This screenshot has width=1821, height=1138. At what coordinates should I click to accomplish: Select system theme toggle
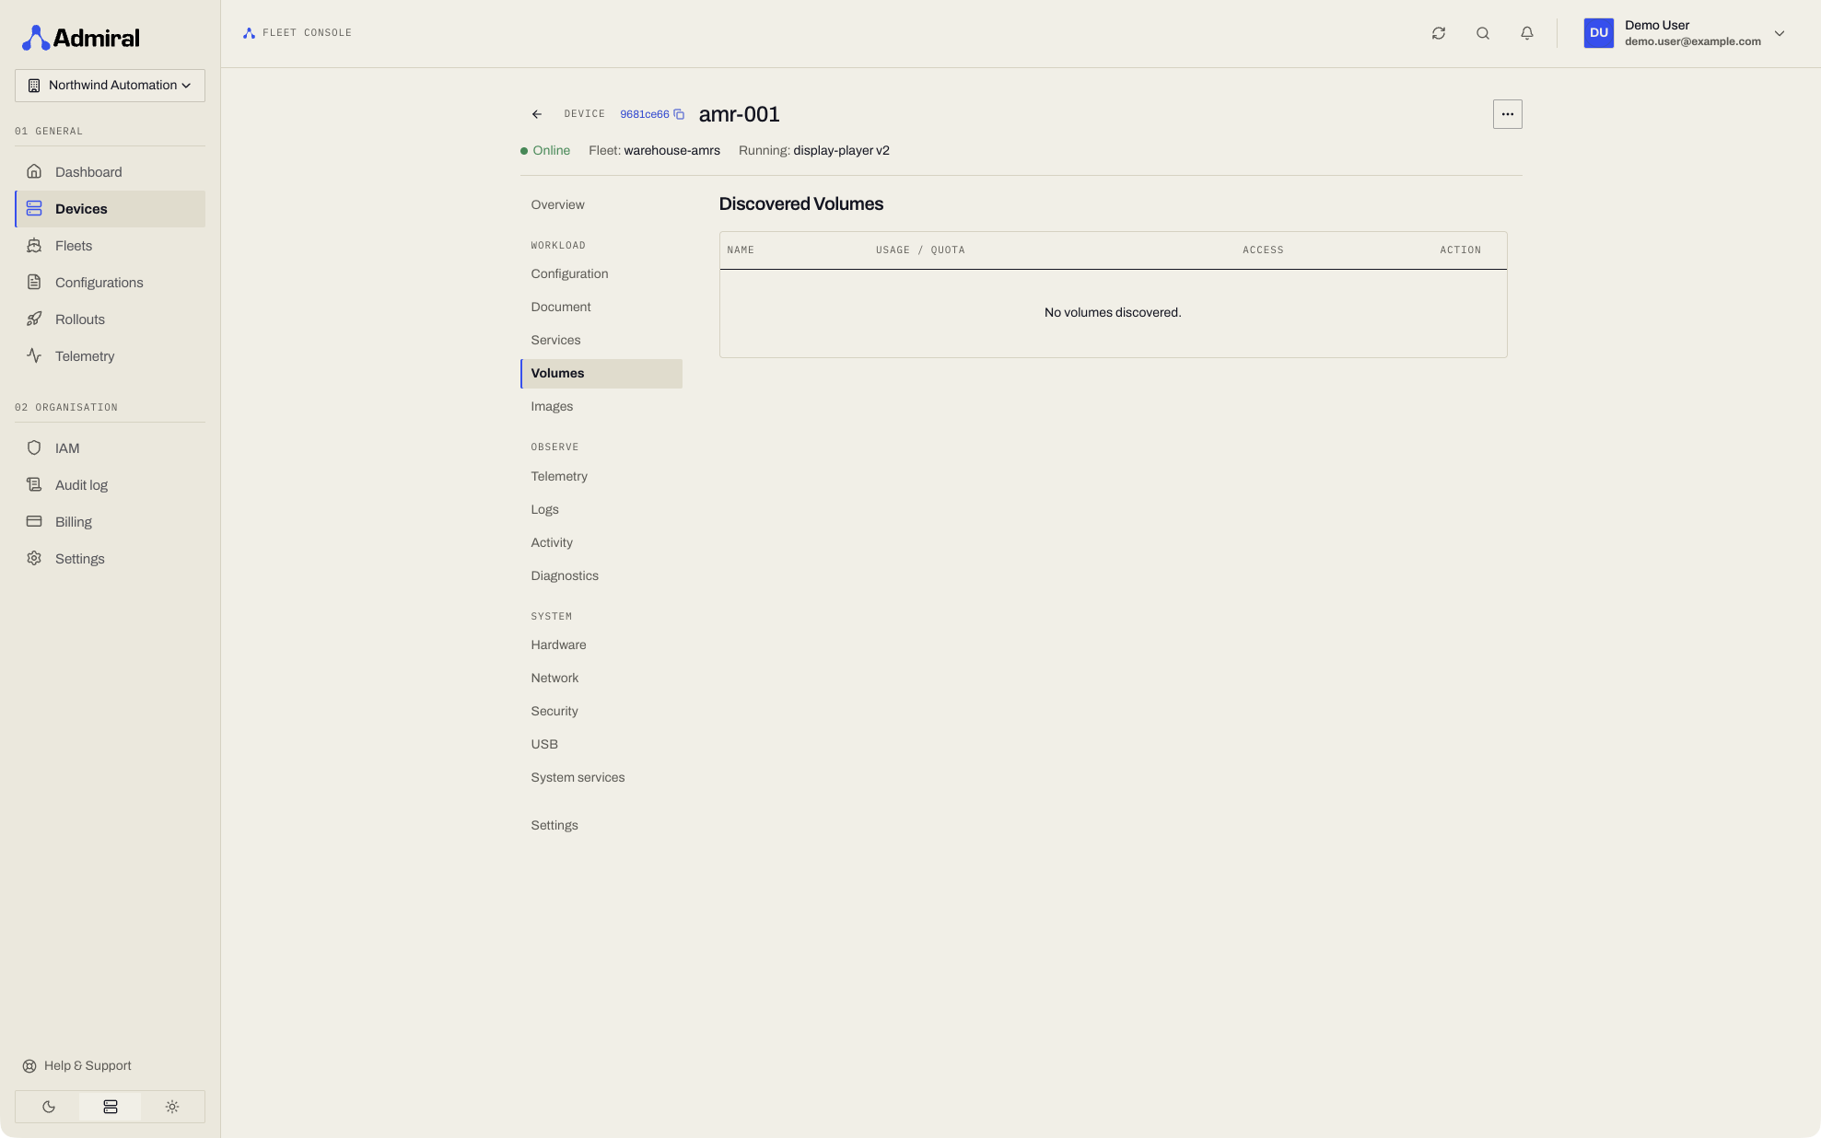[x=111, y=1107]
